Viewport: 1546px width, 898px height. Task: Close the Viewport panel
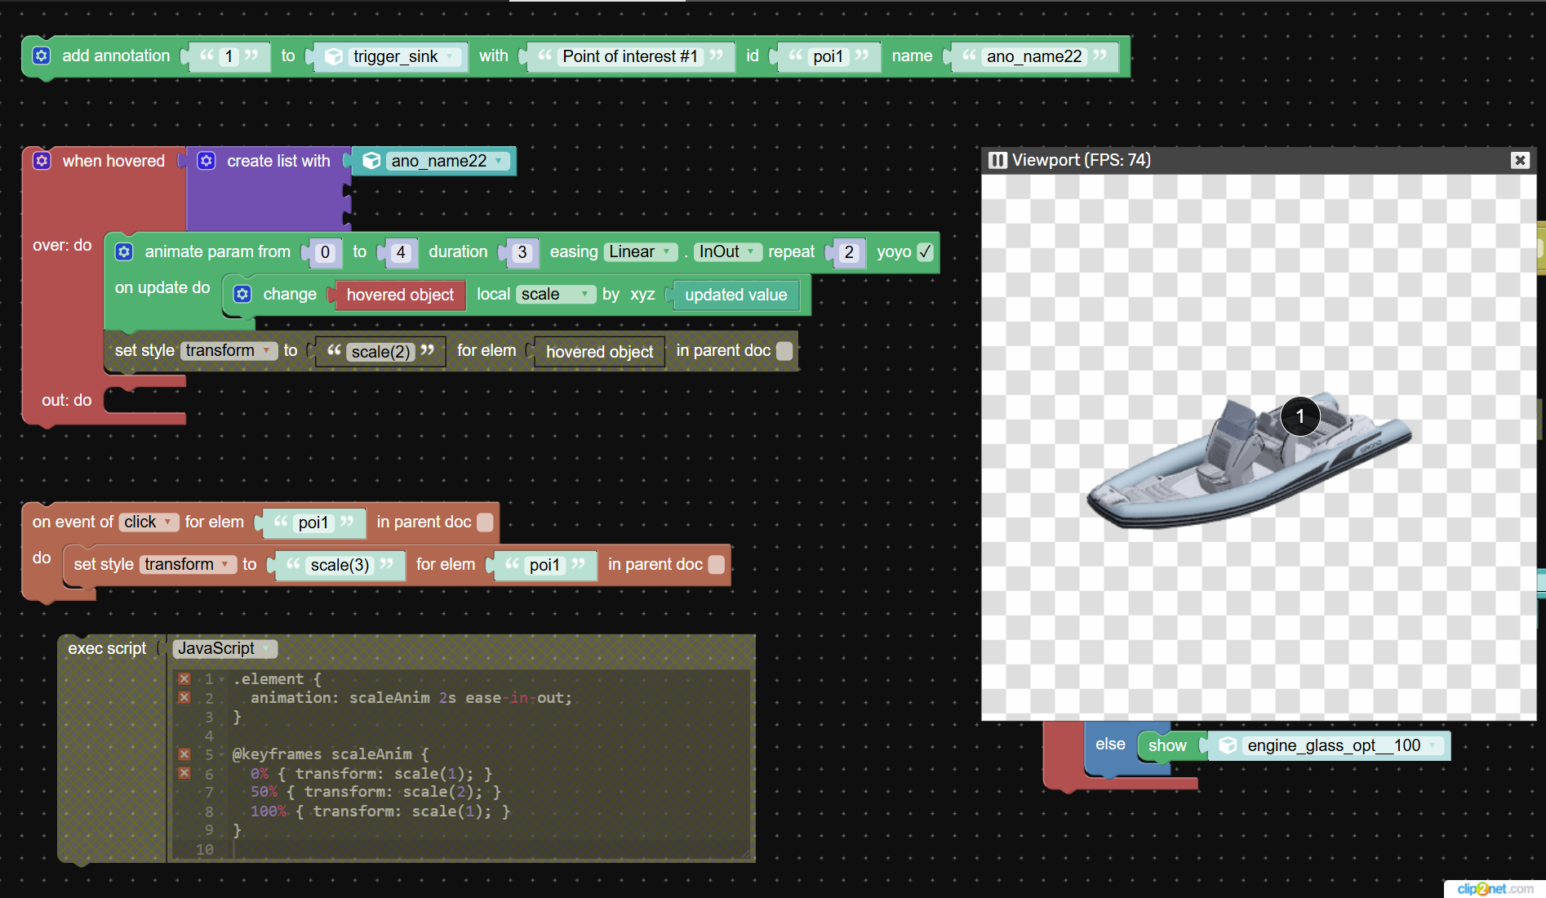coord(1520,160)
